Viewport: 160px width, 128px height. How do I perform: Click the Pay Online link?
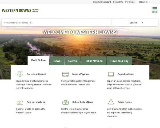tap(130, 2)
